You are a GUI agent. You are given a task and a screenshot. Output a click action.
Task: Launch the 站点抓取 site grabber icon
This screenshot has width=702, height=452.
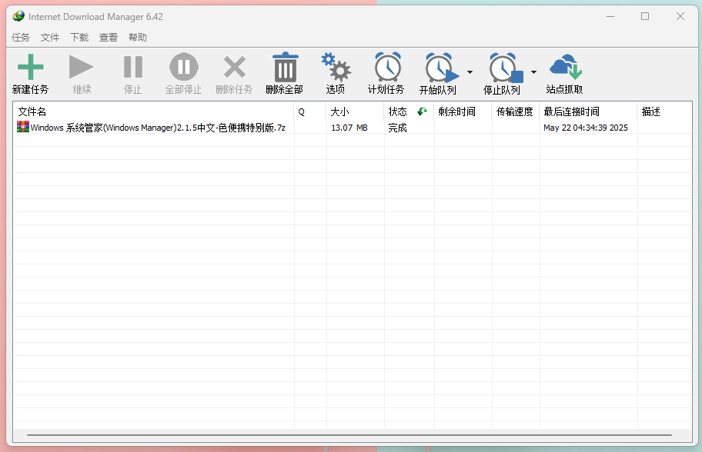[564, 67]
